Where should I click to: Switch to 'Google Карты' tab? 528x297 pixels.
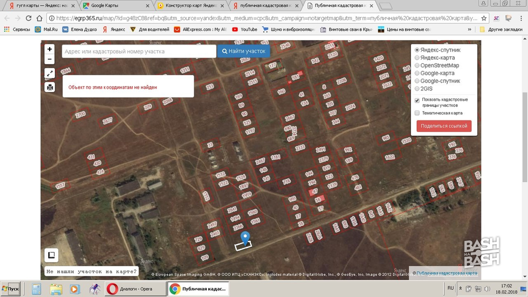116,5
